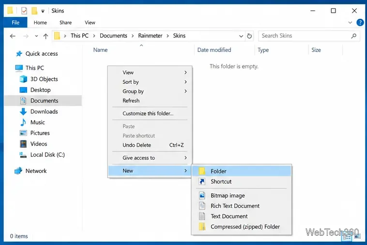Sort by the Name column header
367x245 pixels.
(100, 50)
